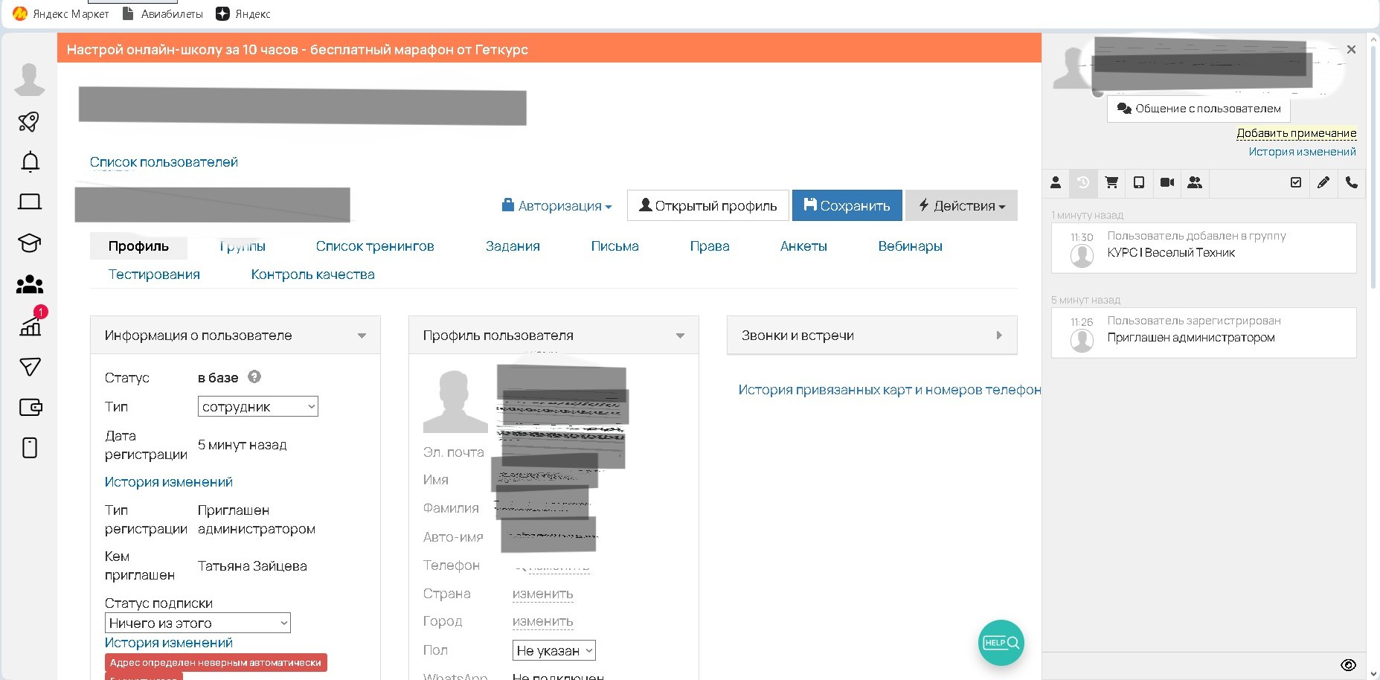Open the rocket icon in sidebar
1380x680 pixels.
click(x=29, y=121)
